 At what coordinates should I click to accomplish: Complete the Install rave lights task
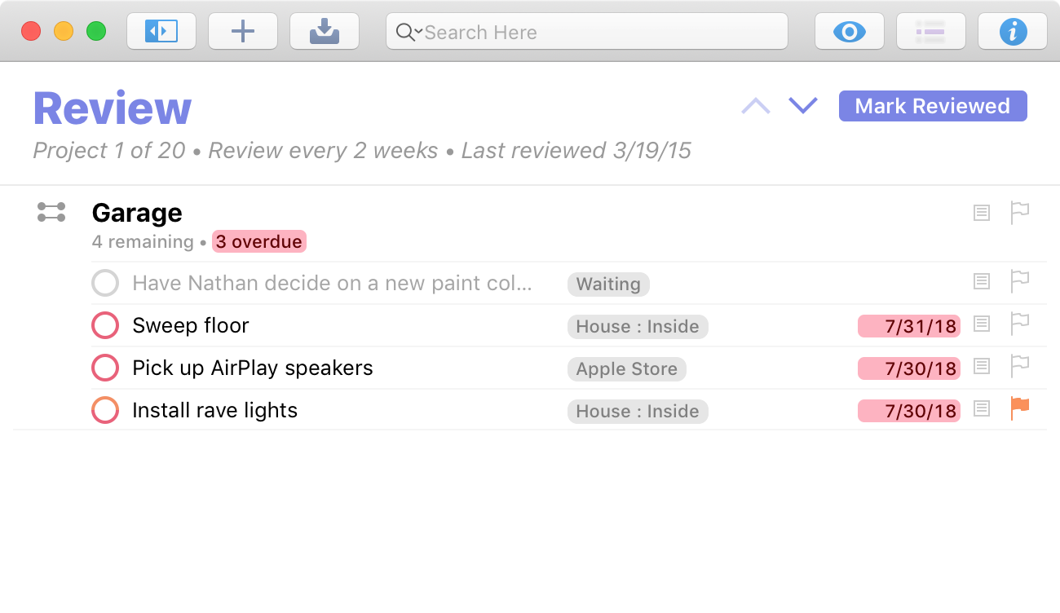click(x=105, y=410)
